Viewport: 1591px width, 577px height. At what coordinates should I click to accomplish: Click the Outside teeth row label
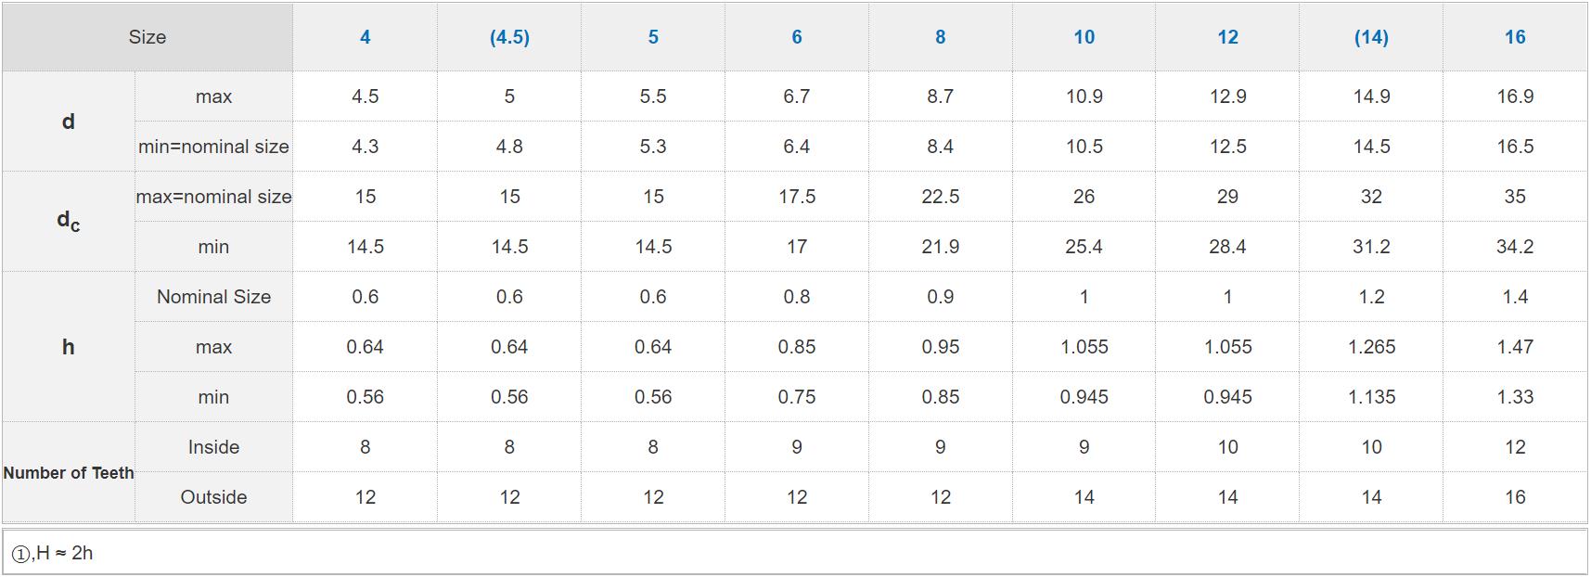pos(213,497)
